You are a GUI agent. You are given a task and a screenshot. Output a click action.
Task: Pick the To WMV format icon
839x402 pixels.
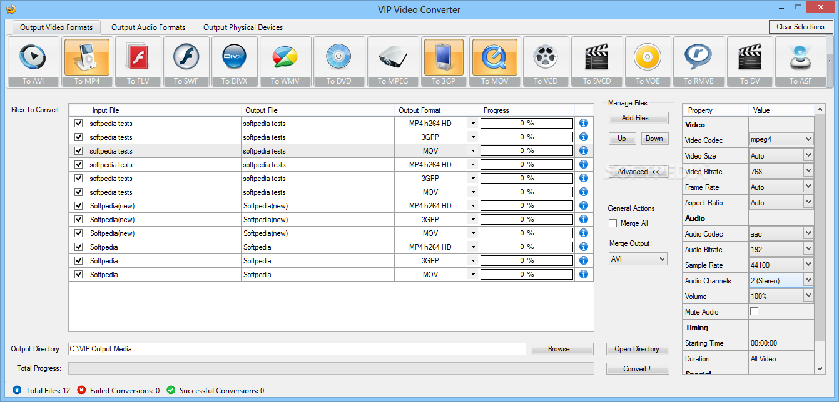[284, 61]
